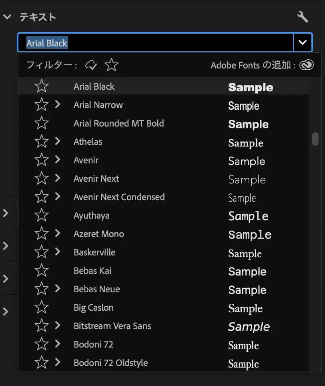Select the Athelas font from the list
Image resolution: width=325 pixels, height=386 pixels.
tap(88, 141)
